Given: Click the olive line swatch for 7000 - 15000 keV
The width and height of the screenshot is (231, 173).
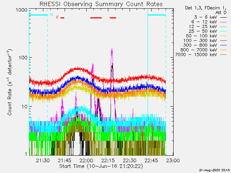Looking at the screenshot, I should [x=223, y=55].
